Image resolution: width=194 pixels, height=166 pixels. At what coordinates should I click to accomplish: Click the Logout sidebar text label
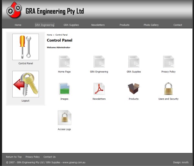(x=25, y=101)
